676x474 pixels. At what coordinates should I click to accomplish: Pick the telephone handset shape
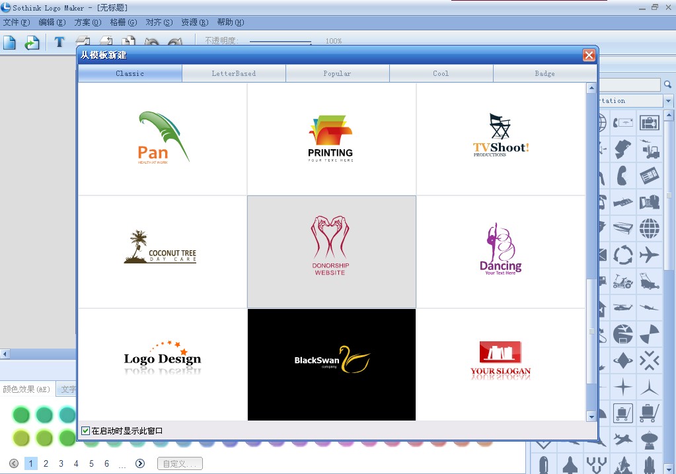coord(622,175)
